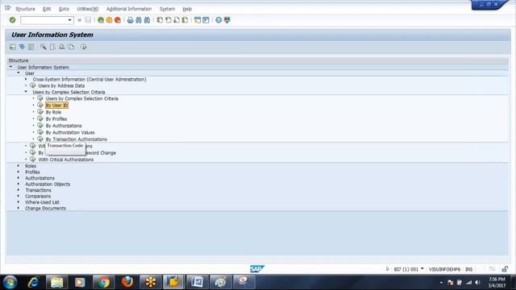Expand the Cross-System Information node

point(26,79)
